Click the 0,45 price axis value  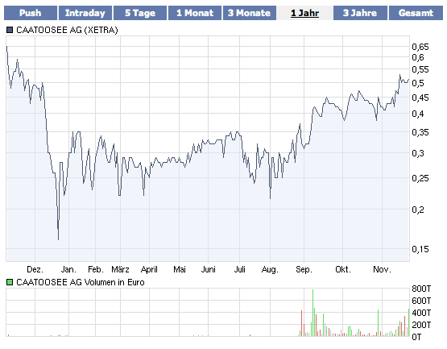pyautogui.click(x=420, y=98)
